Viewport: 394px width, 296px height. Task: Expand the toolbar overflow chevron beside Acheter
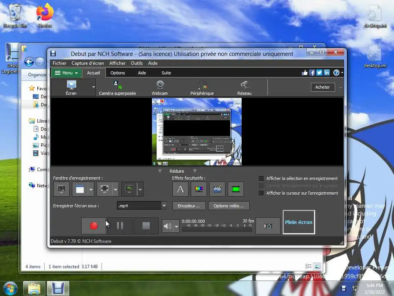tap(341, 87)
